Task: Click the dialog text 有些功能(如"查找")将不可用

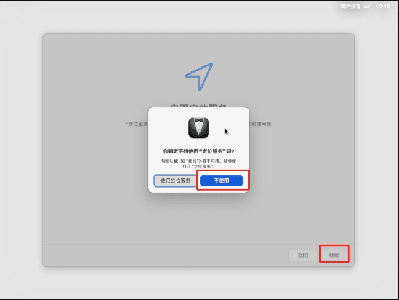Action: pos(190,161)
